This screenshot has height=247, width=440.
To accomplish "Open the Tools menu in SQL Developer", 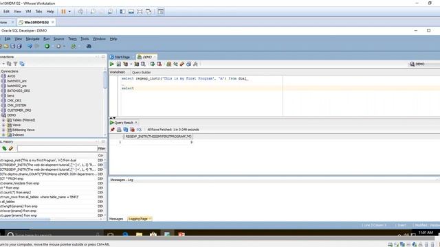I will coord(85,39).
